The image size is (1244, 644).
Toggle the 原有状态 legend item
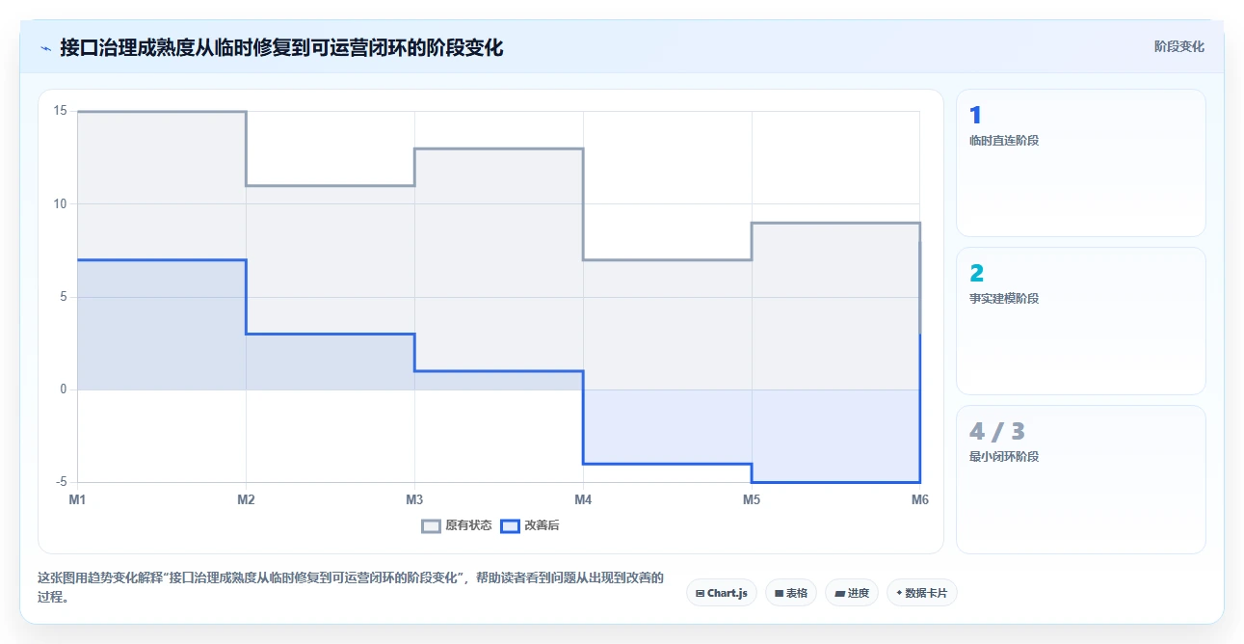click(x=457, y=525)
